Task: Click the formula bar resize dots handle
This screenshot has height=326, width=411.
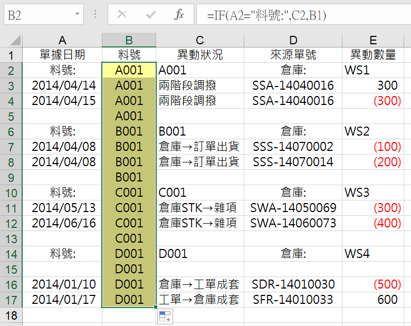Action: pos(95,14)
